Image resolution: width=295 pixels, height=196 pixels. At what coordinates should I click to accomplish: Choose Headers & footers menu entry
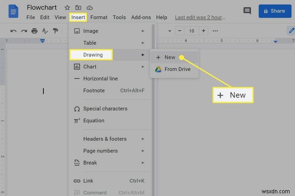click(x=110, y=139)
